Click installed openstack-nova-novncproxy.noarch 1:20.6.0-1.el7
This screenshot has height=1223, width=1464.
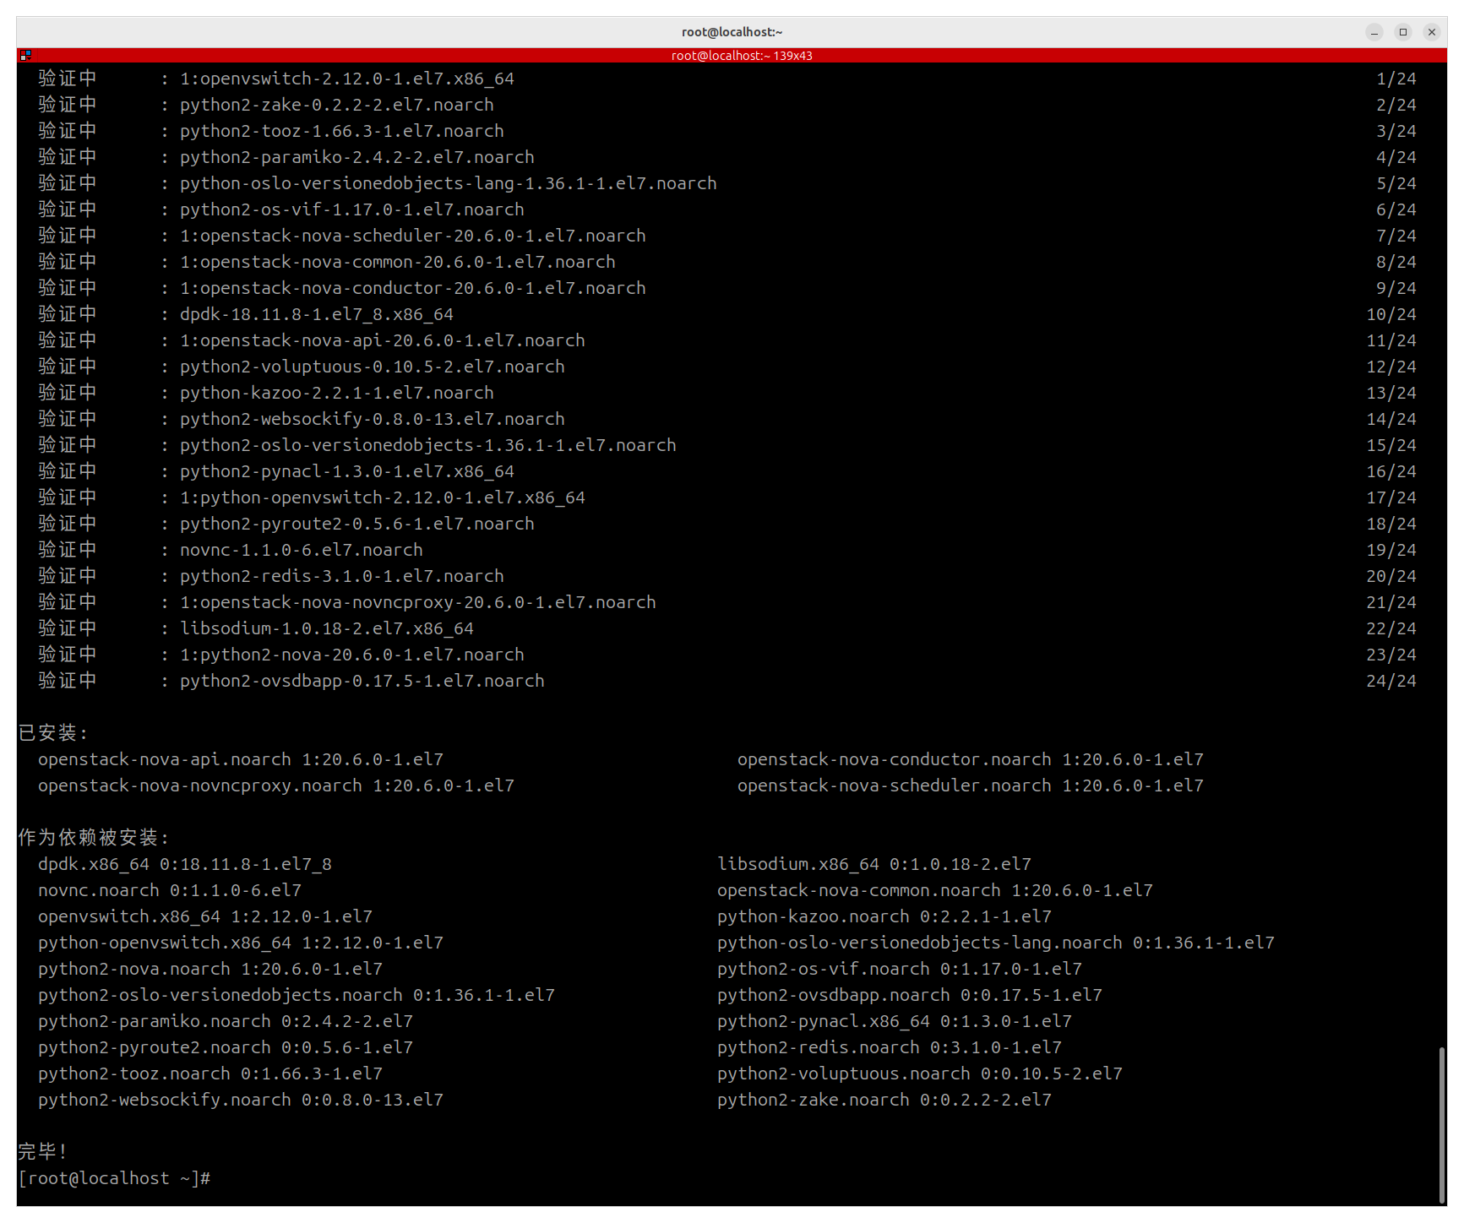pos(276,785)
